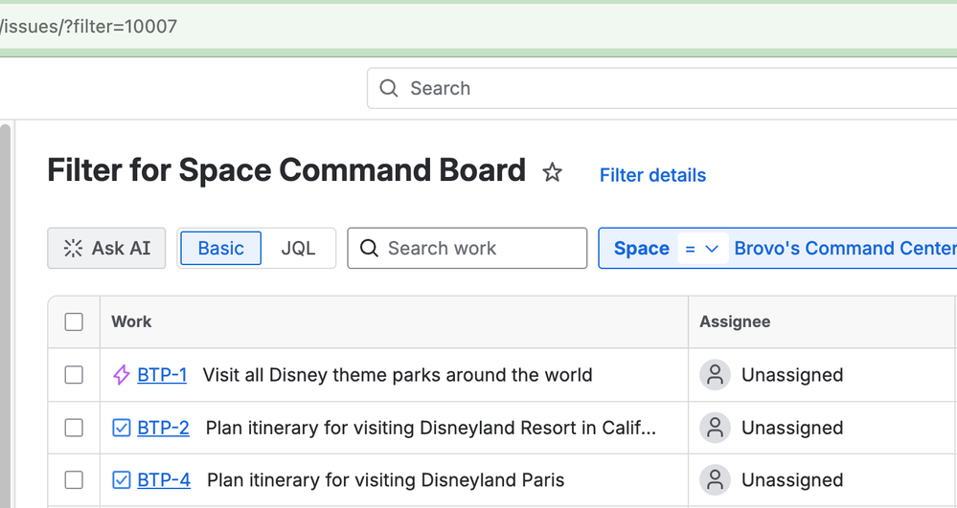Click the assignee avatar in BTP-4 row

(x=715, y=480)
